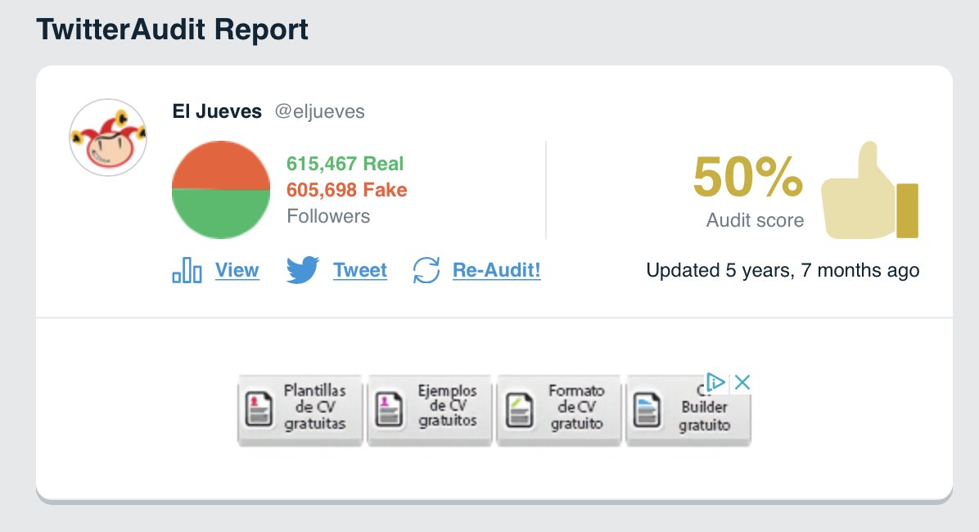979x532 pixels.
Task: Open the Tweet link
Action: pyautogui.click(x=360, y=270)
